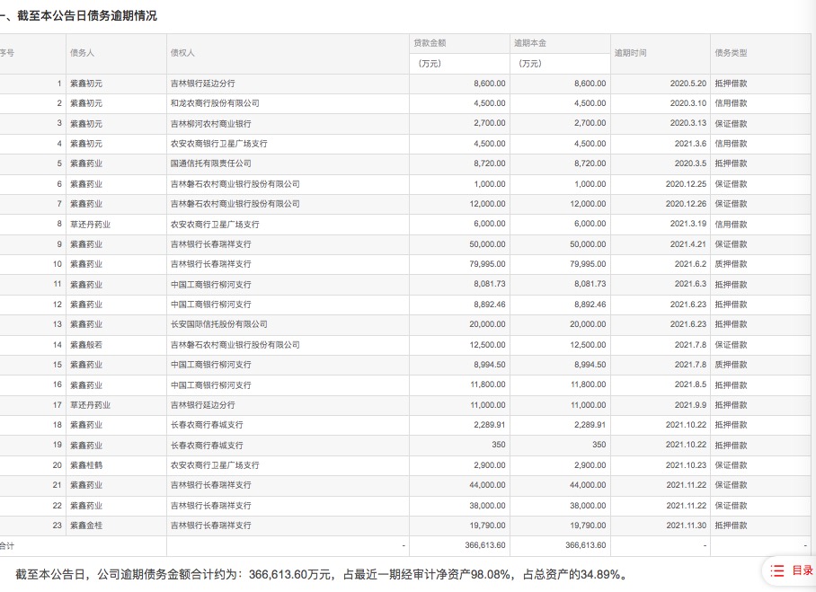This screenshot has height=592, width=816.
Task: Select the 贷款金额 column header
Action: pos(430,43)
